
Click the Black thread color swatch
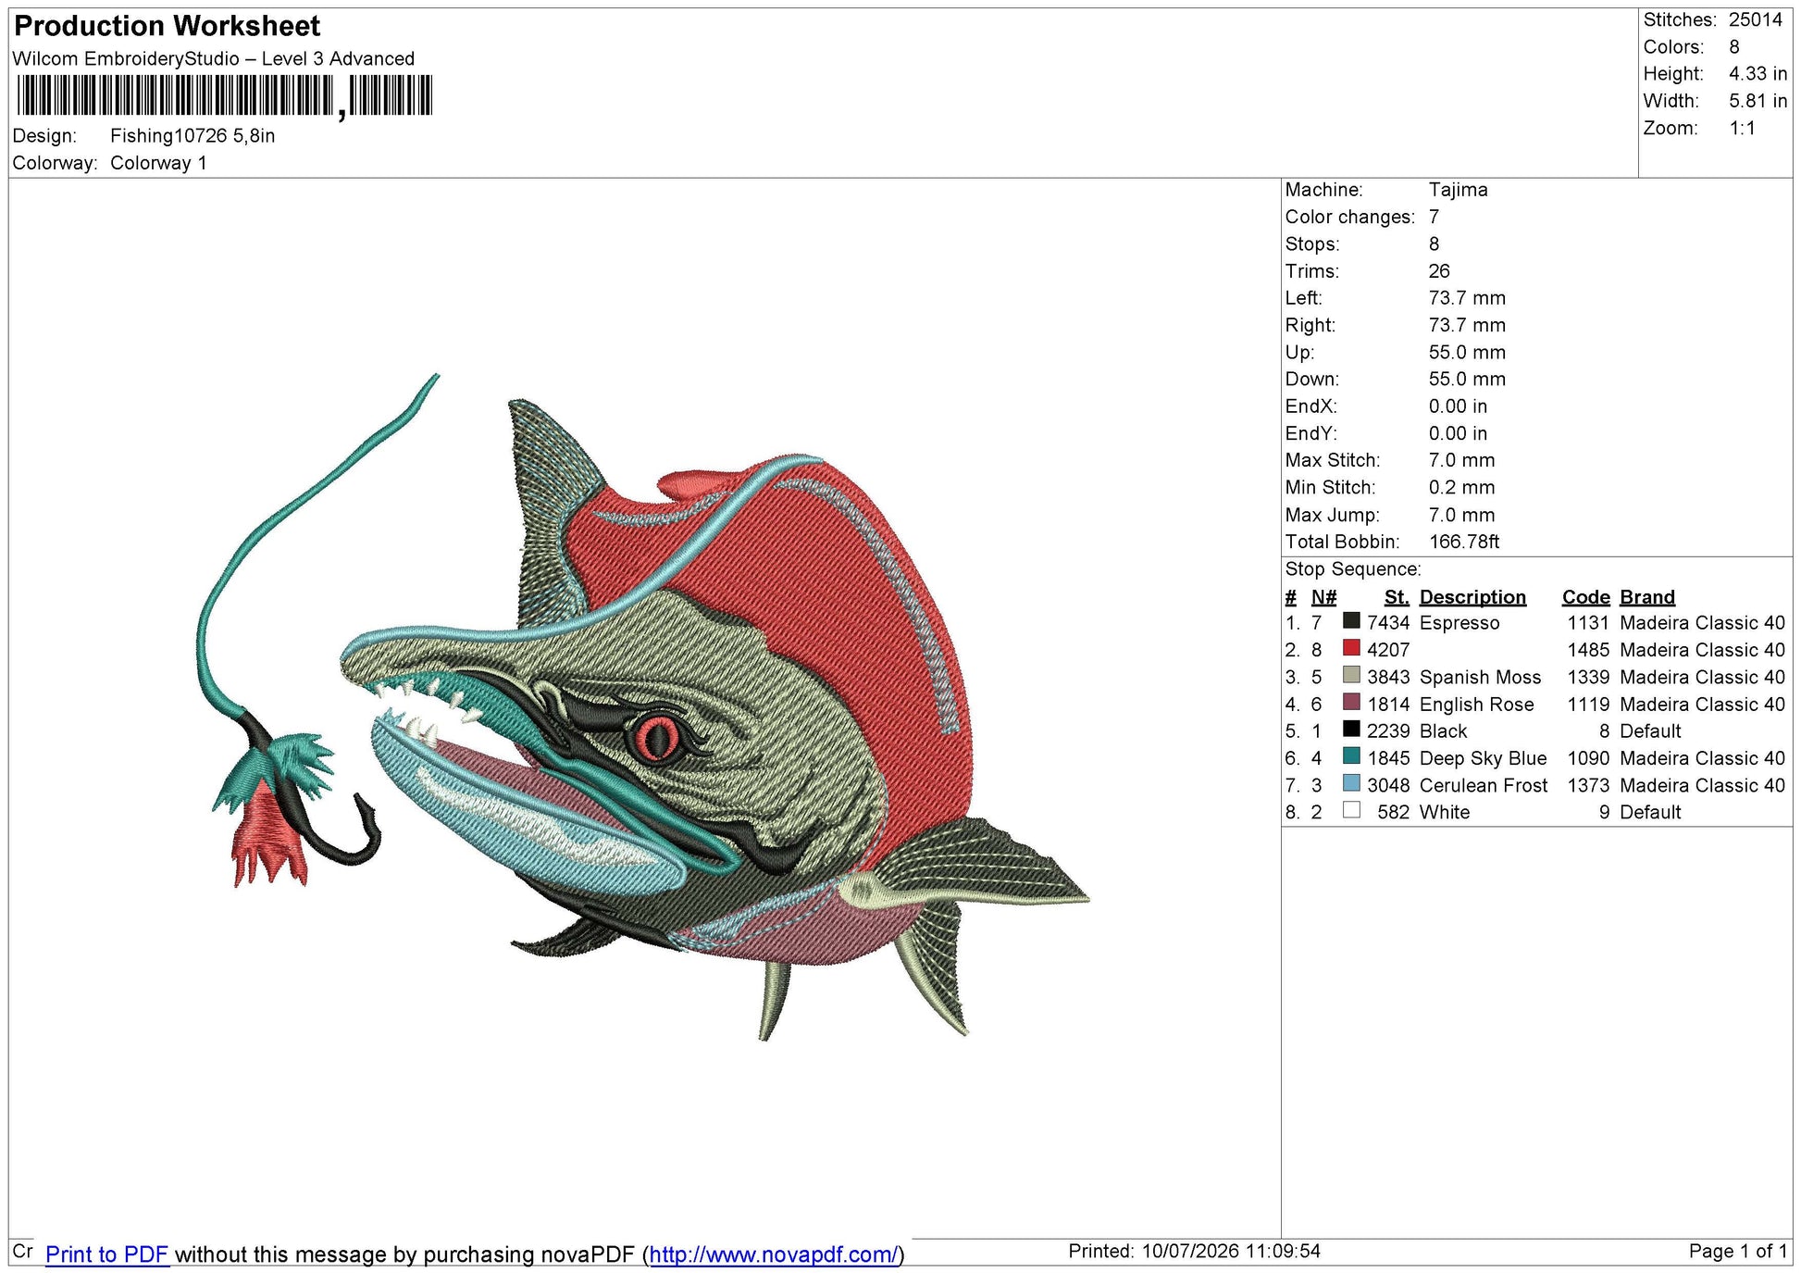pos(1351,730)
